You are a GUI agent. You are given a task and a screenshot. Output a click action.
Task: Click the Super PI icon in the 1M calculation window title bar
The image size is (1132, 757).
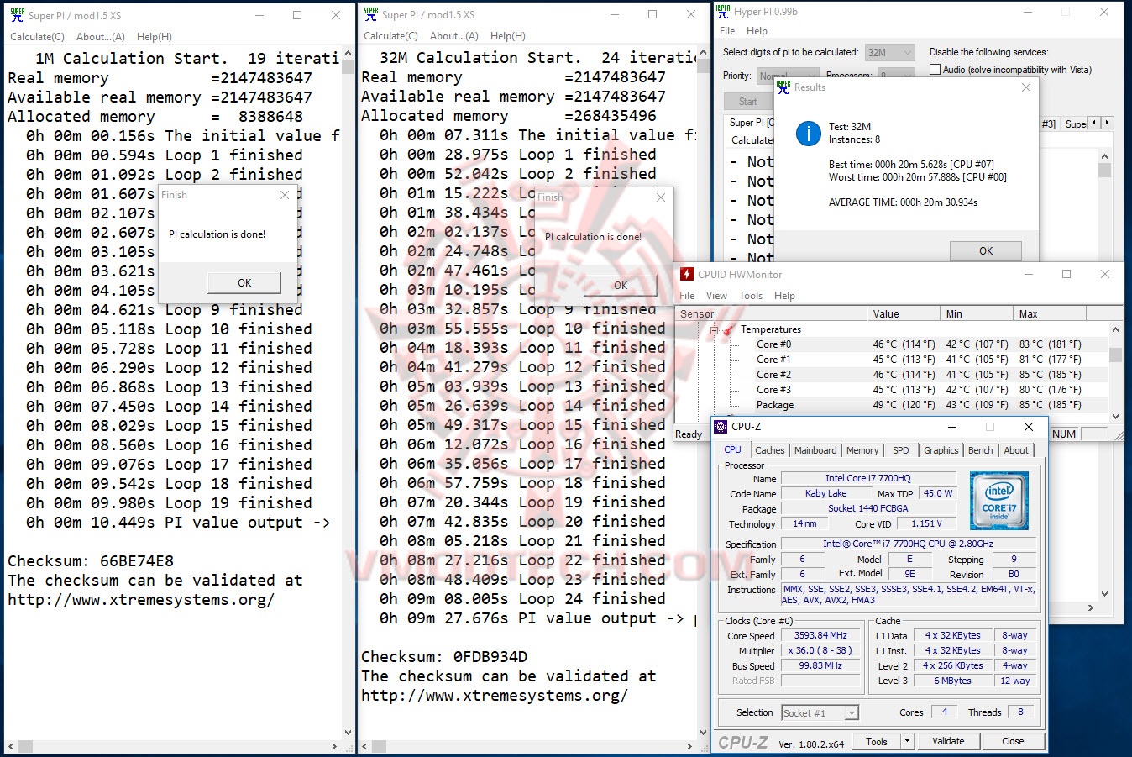coord(17,15)
